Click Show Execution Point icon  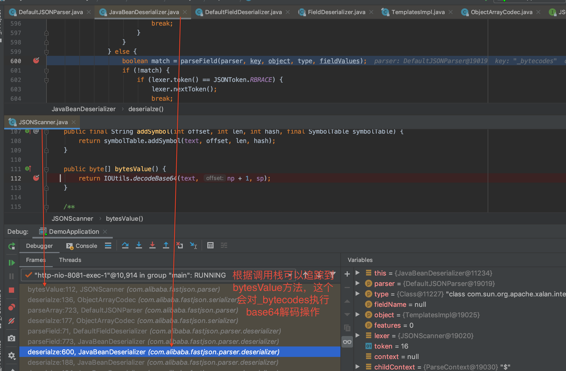pyautogui.click(x=108, y=246)
